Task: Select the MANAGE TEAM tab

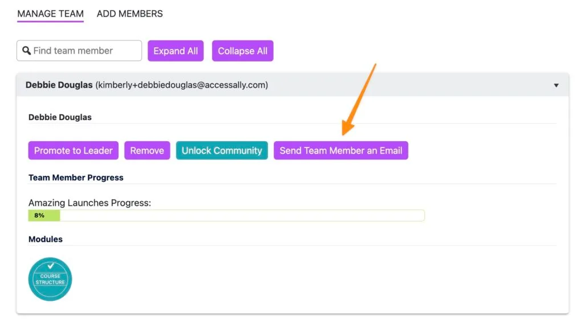Action: click(50, 13)
